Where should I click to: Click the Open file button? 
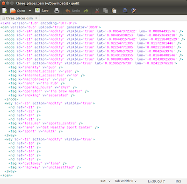18,11
